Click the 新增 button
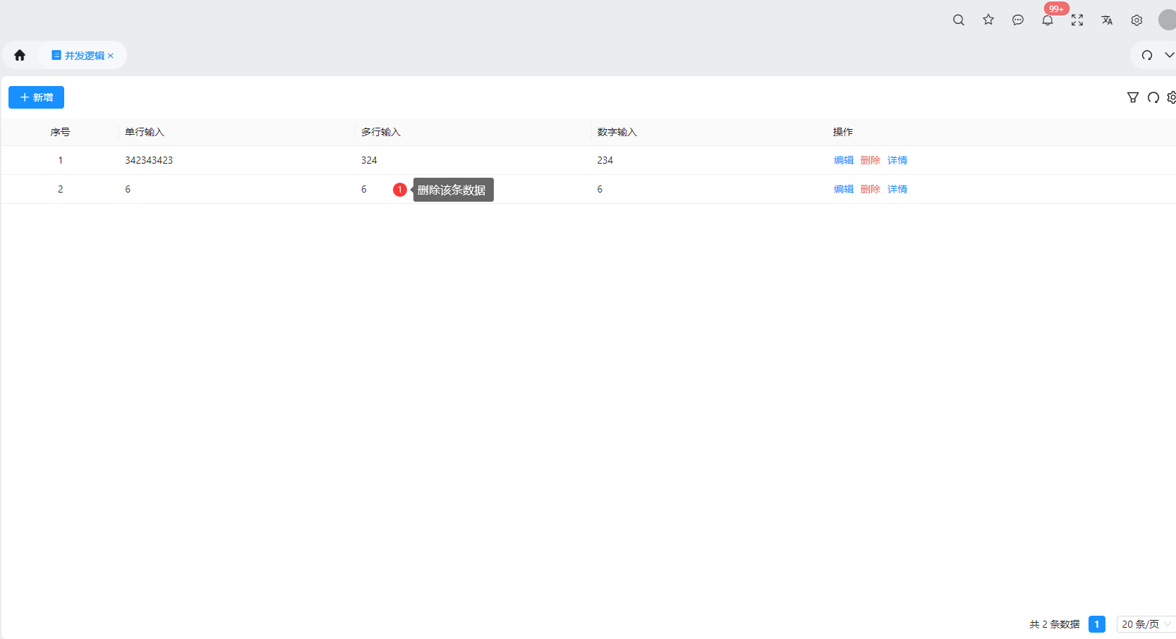 (36, 97)
